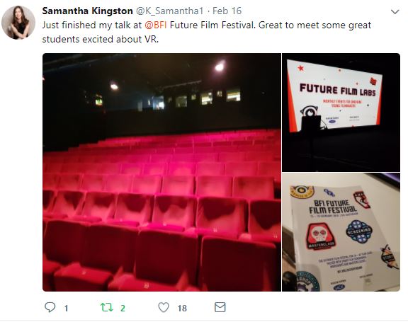Like the tweet with the heart icon
The width and height of the screenshot is (408, 322).
pyautogui.click(x=164, y=307)
